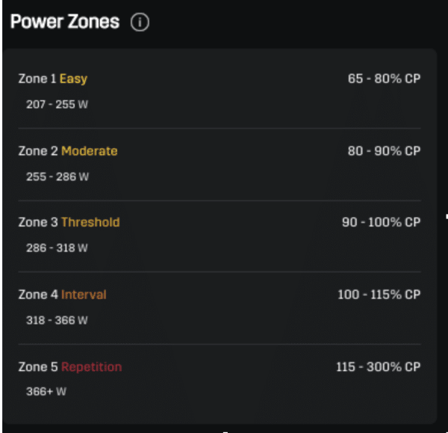Click the 100 - 115% CP value
448x433 pixels.
(x=379, y=295)
